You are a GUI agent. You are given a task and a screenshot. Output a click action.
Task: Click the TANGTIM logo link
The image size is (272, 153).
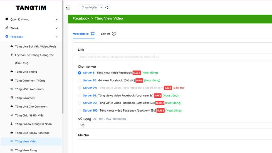coord(31,7)
